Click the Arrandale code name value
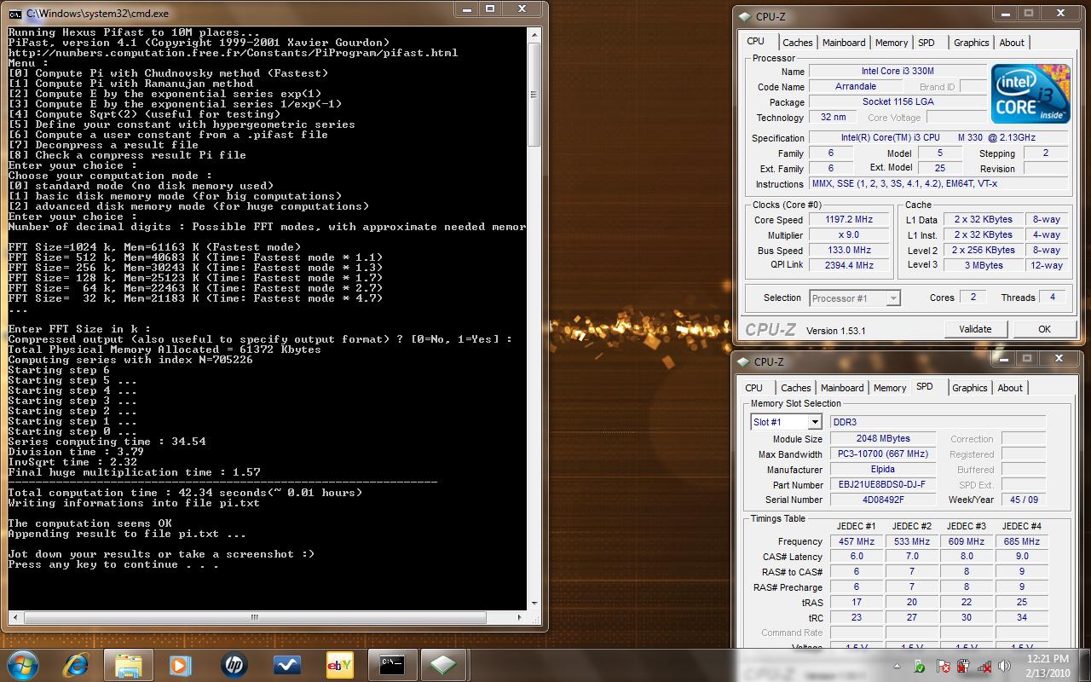1091x682 pixels. [x=855, y=87]
